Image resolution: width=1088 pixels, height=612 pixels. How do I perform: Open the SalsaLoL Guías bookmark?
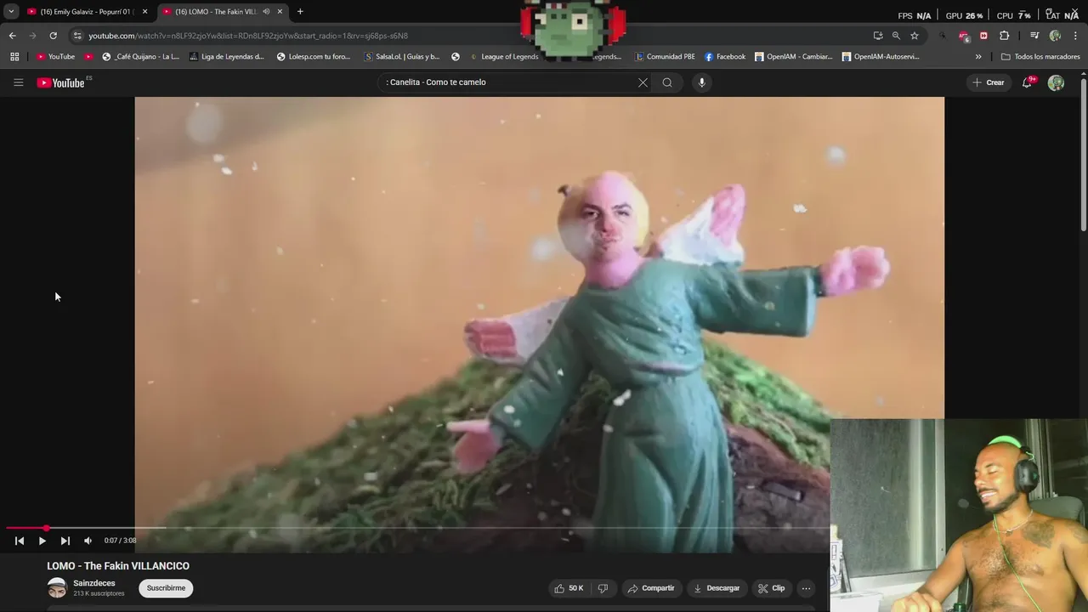click(x=401, y=57)
